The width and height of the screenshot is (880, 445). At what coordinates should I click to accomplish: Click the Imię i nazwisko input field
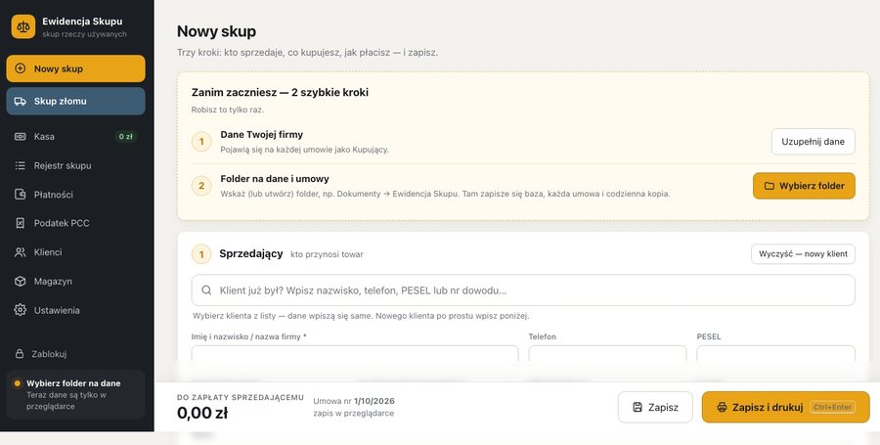click(355, 355)
